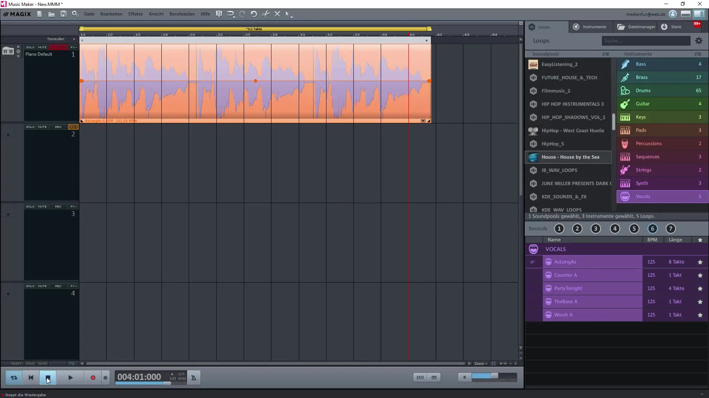709x398 pixels.
Task: Open the Datei menu
Action: tap(89, 14)
